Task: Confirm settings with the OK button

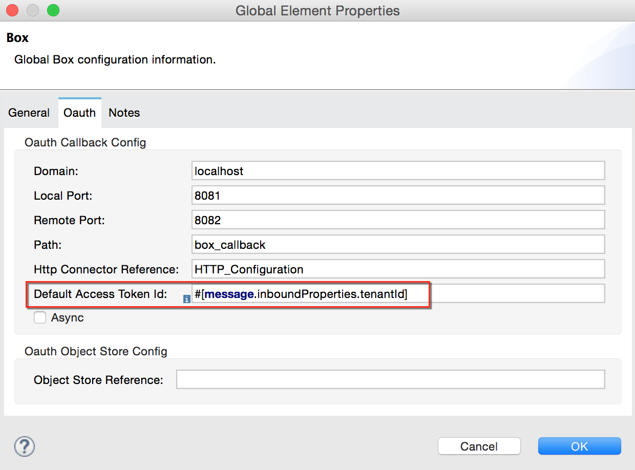Action: point(579,446)
